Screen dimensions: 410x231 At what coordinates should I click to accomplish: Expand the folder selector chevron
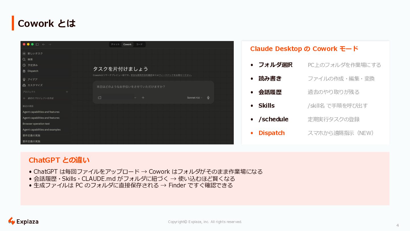tap(135, 98)
